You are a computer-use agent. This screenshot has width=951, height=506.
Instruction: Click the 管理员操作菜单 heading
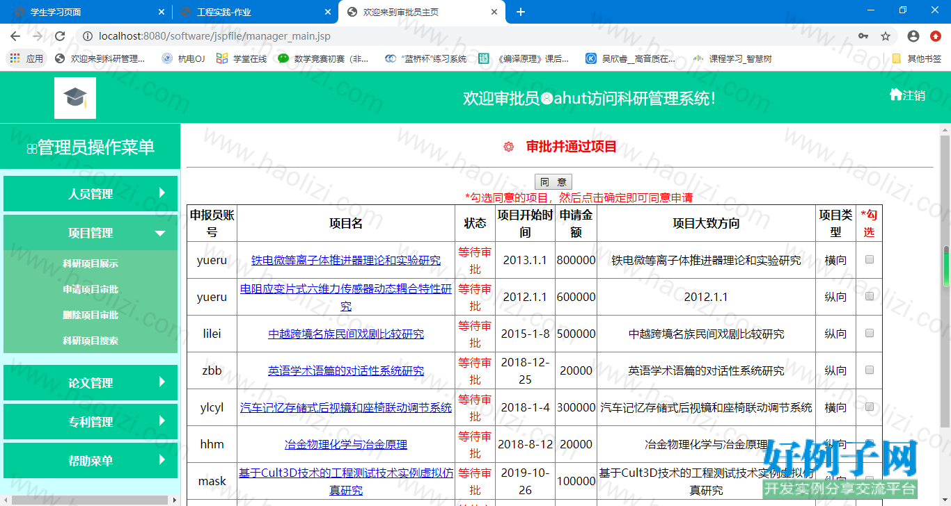coord(91,147)
